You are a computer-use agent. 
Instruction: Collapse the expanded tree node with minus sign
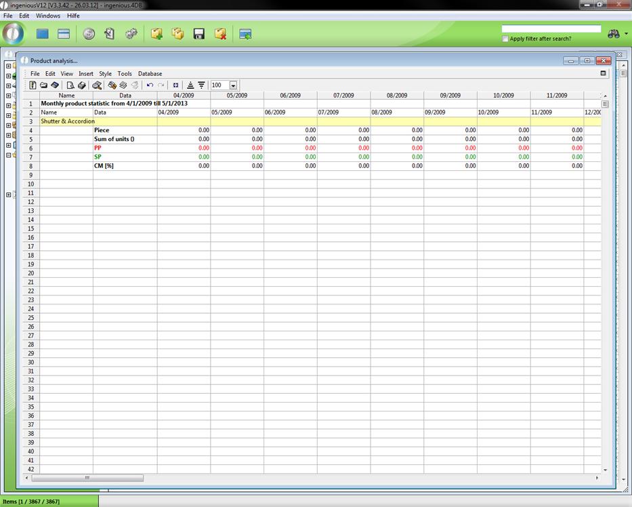pyautogui.click(x=8, y=155)
